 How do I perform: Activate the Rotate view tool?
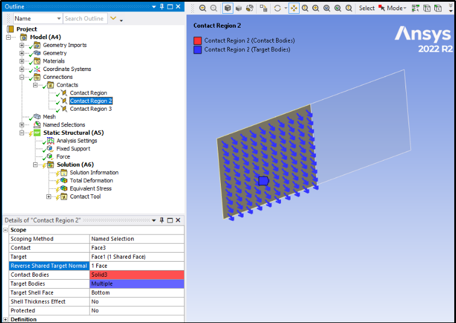coord(277,8)
